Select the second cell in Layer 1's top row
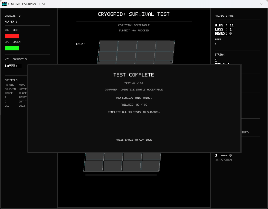 pos(128,46)
